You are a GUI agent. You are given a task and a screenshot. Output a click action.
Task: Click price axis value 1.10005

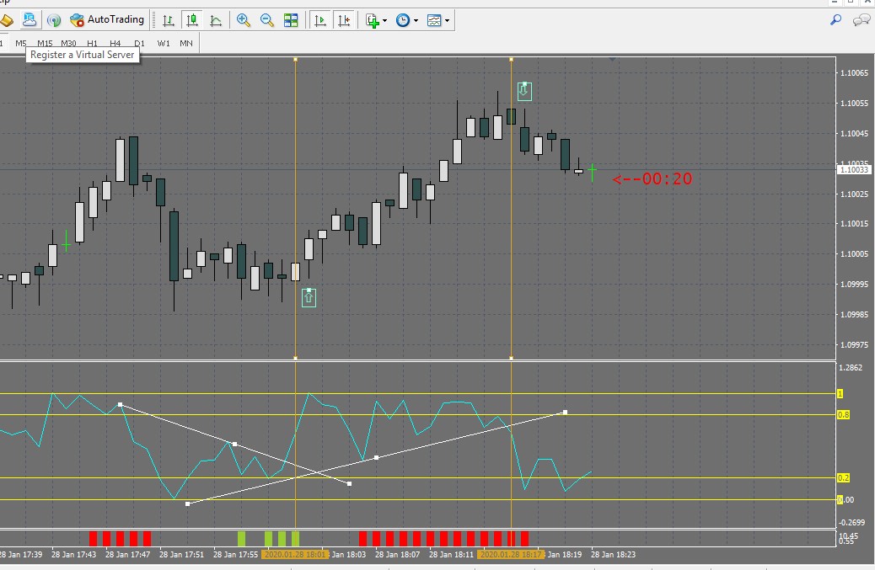point(855,253)
